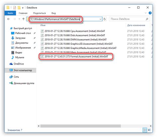Sort by the Дата изменения column header
The image size is (157, 137).
pos(136,25)
